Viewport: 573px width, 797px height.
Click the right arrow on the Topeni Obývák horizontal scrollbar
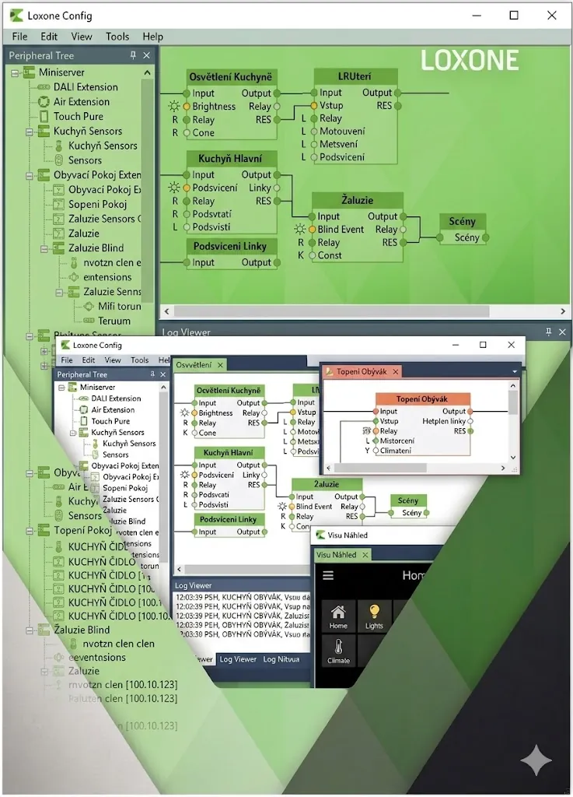[503, 468]
